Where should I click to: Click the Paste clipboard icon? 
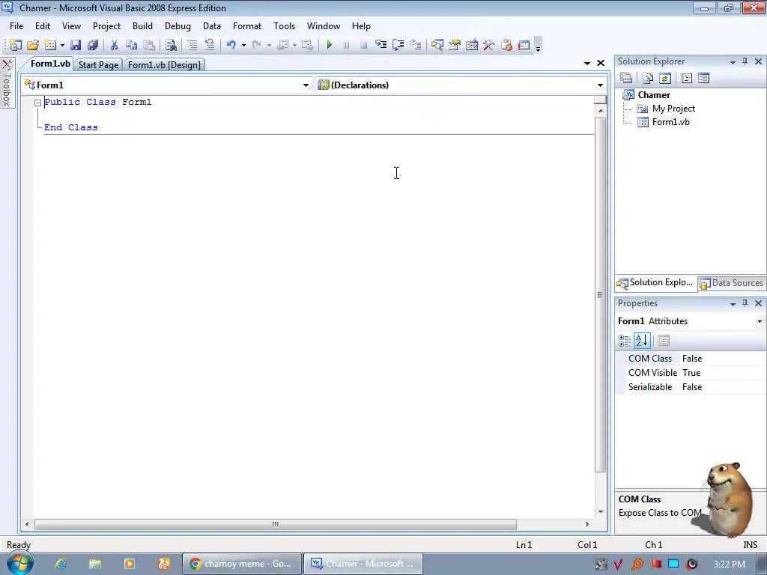pyautogui.click(x=149, y=45)
